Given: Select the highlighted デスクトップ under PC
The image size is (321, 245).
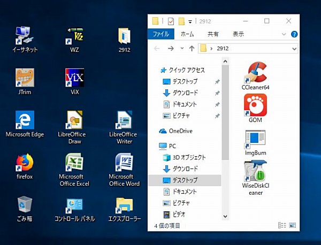Looking at the screenshot, I should click(185, 180).
